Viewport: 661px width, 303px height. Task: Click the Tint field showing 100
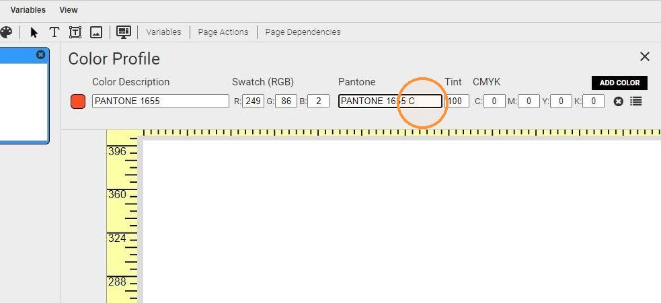tap(457, 101)
